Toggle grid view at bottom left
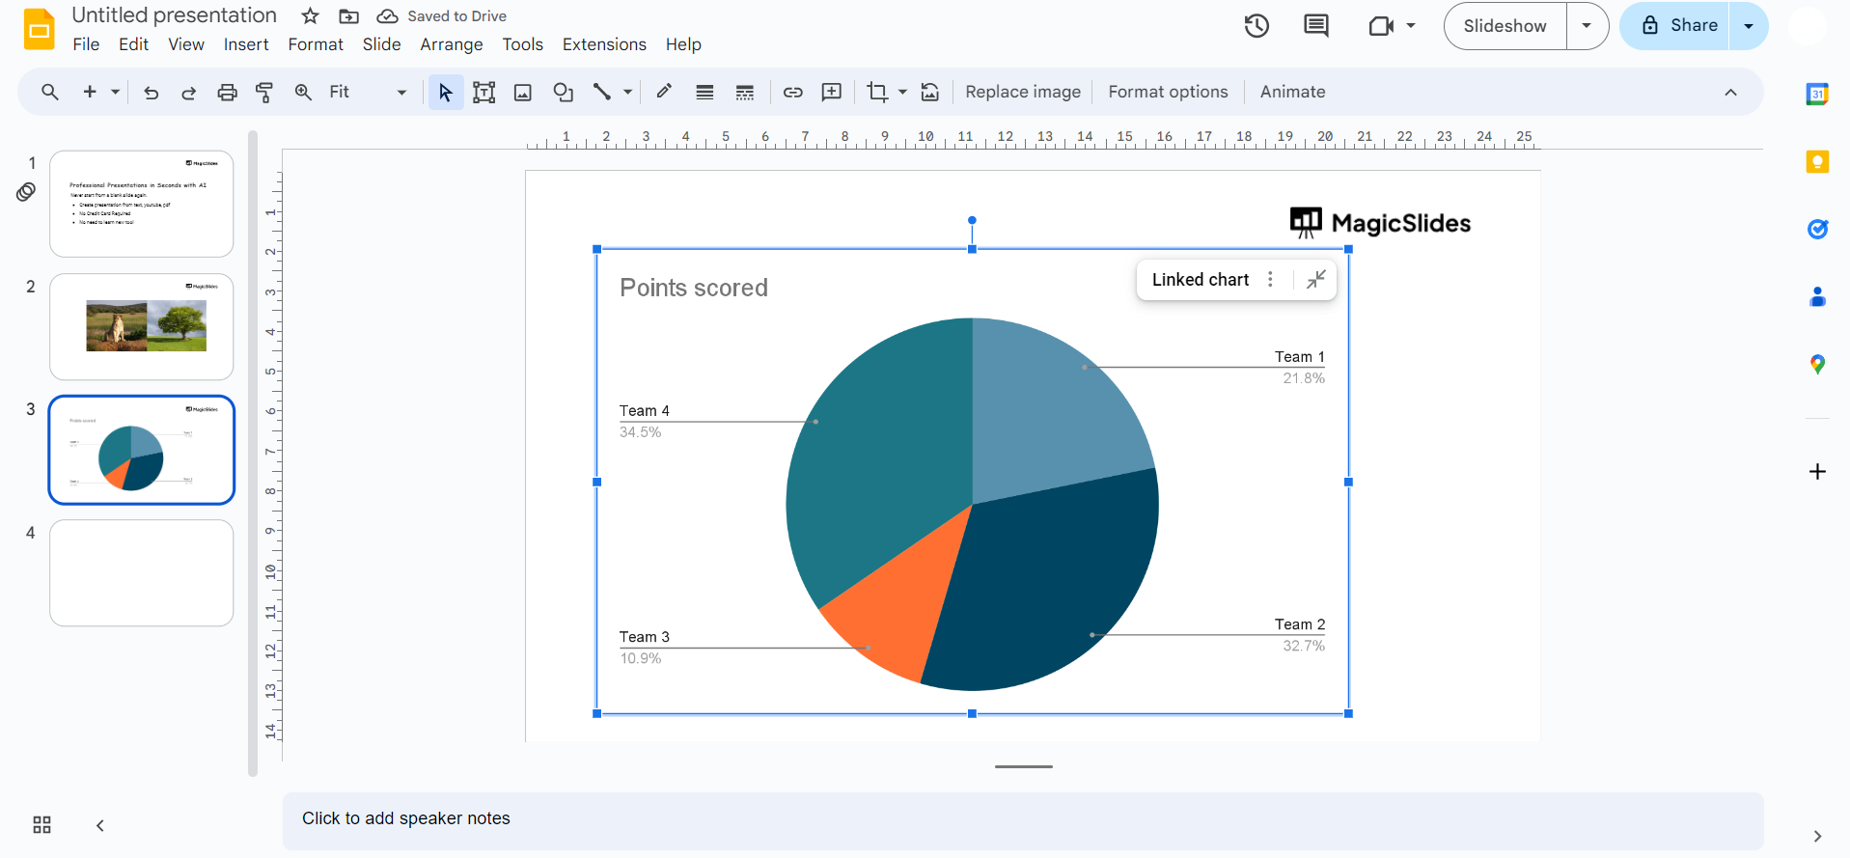Image resolution: width=1850 pixels, height=858 pixels. tap(41, 825)
